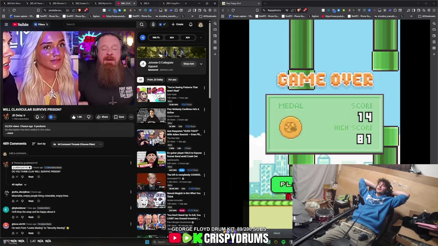
Task: Open new tab in YouTube browser window
Action: pyautogui.click(x=185, y=3)
